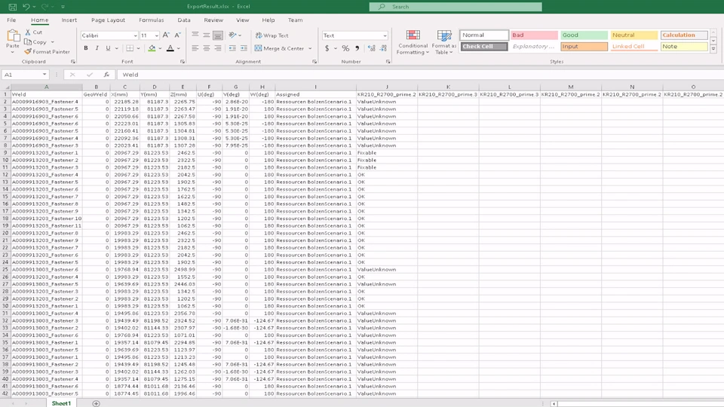Open the font name Calibri dropdown

[x=135, y=35]
